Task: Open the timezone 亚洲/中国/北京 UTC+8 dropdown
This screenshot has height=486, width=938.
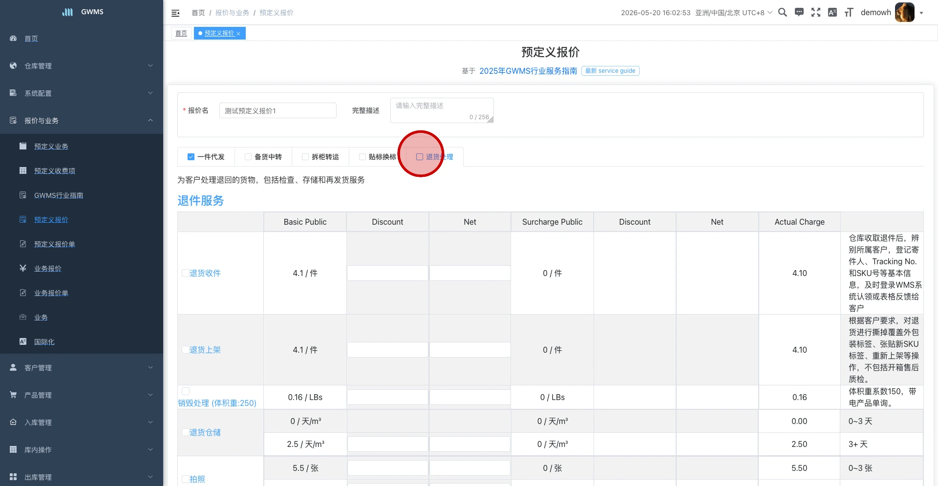Action: [x=734, y=13]
